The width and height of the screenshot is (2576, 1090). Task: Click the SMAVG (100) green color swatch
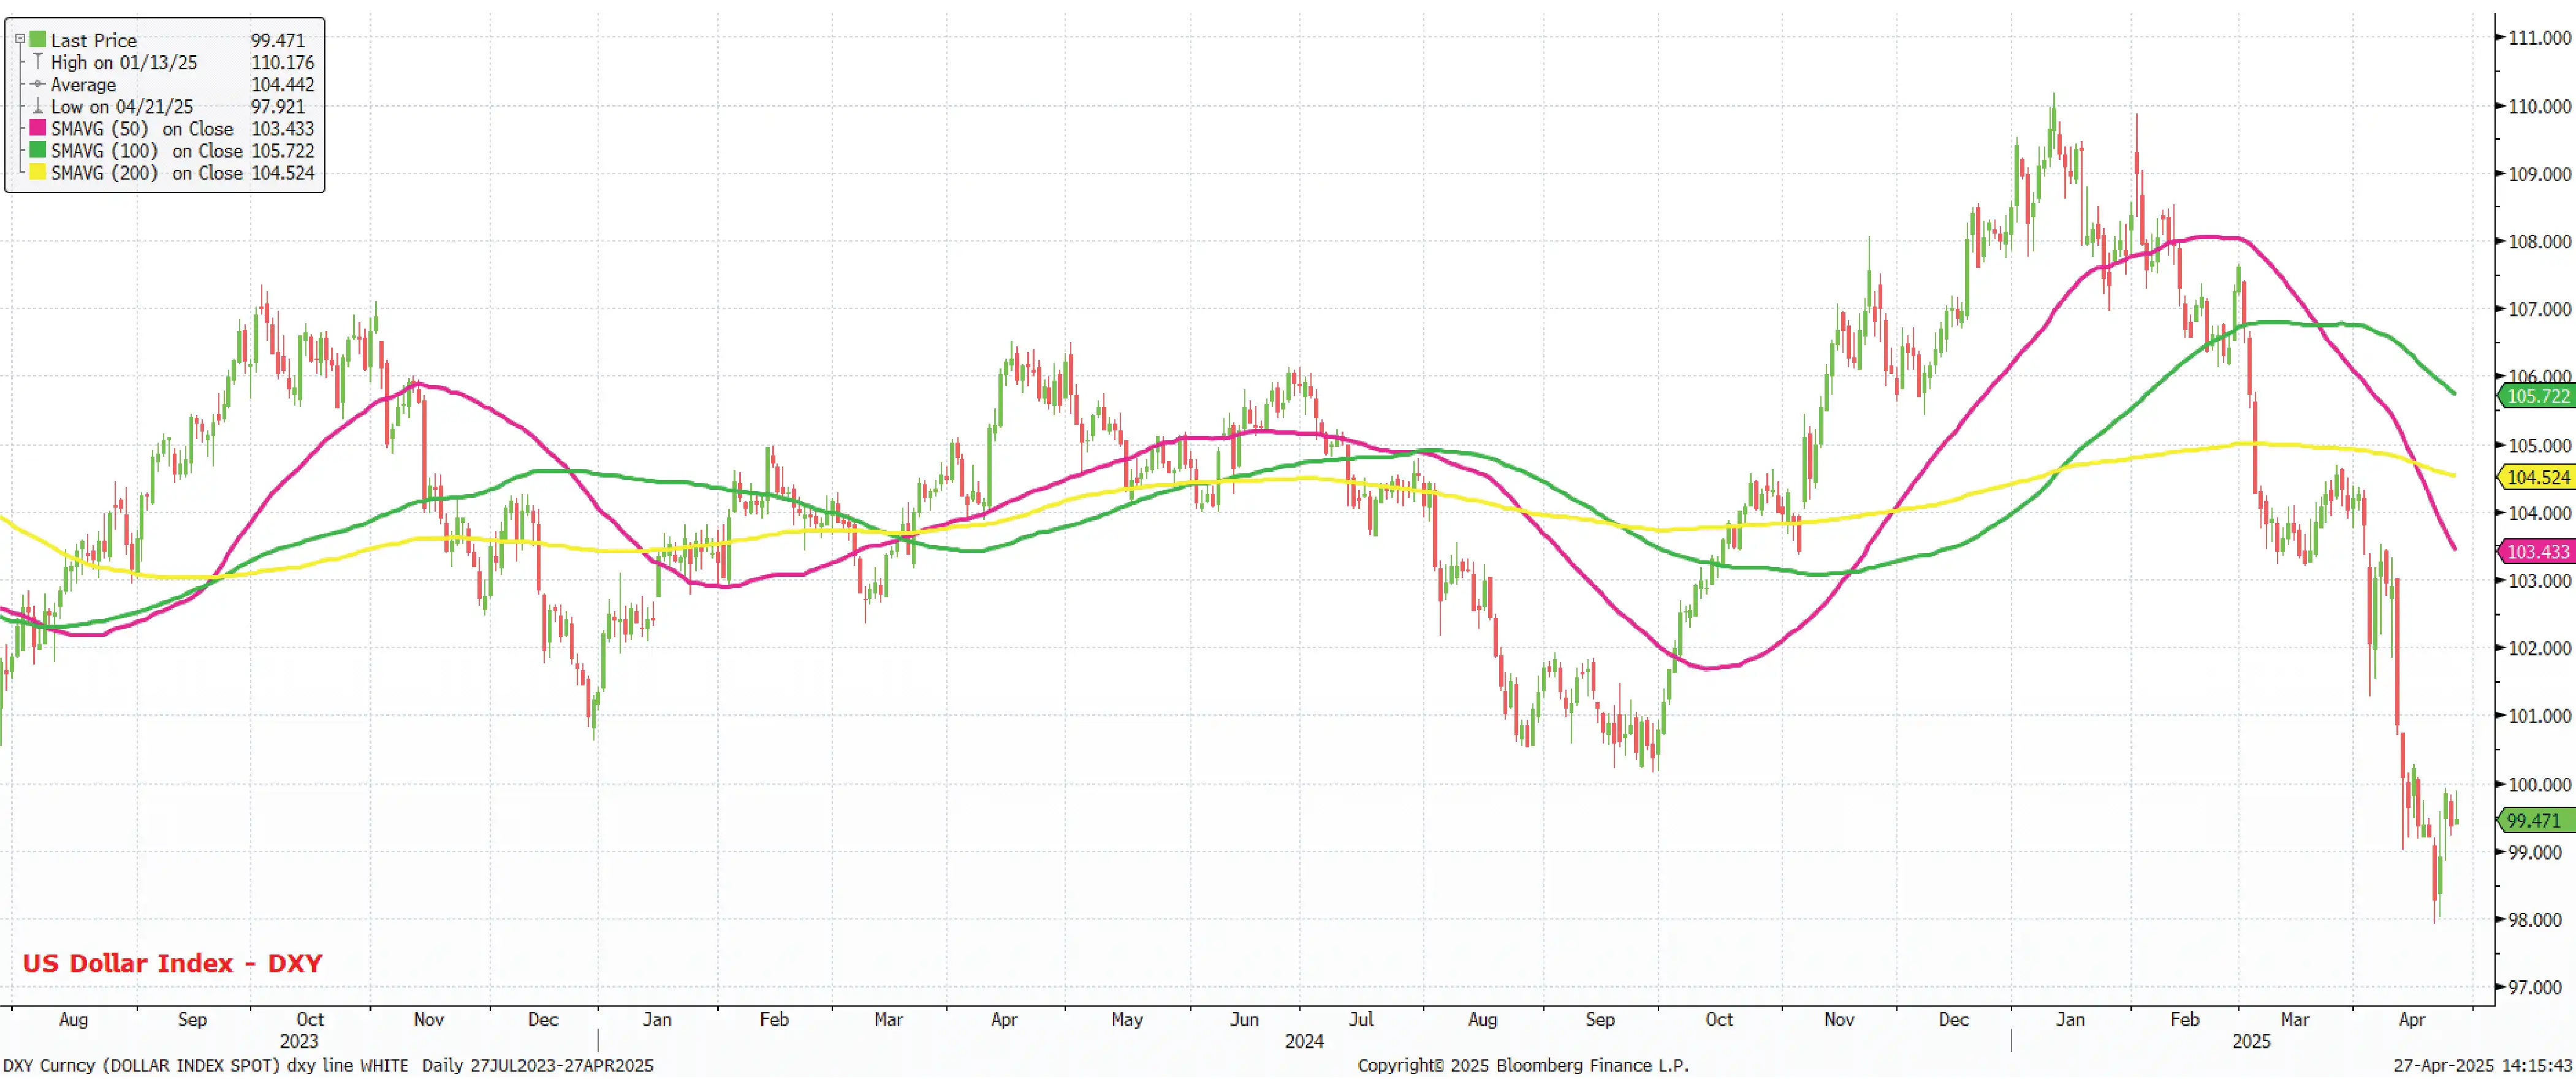[x=38, y=150]
